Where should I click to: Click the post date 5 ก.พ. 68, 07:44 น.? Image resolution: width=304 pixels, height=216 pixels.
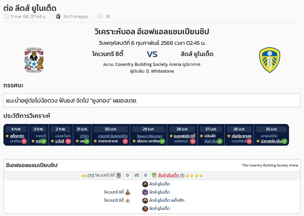click(29, 16)
